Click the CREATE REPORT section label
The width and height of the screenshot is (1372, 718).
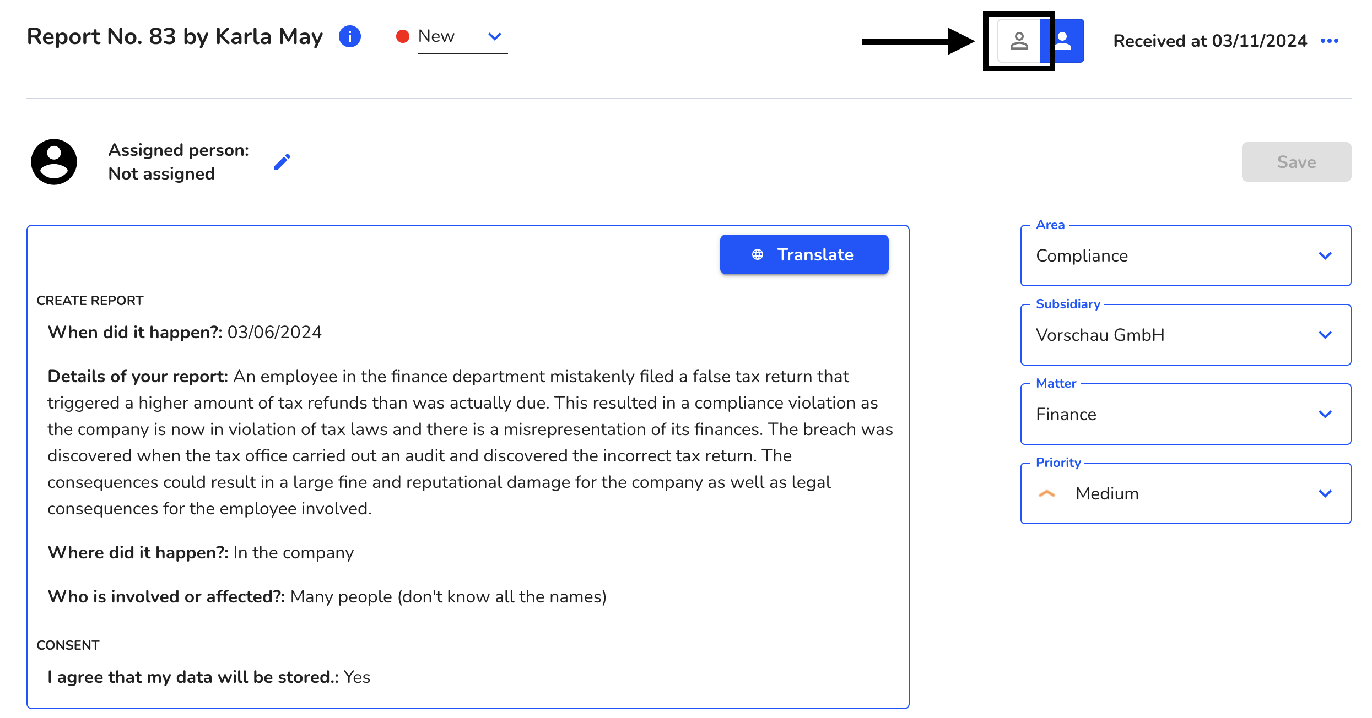point(90,300)
